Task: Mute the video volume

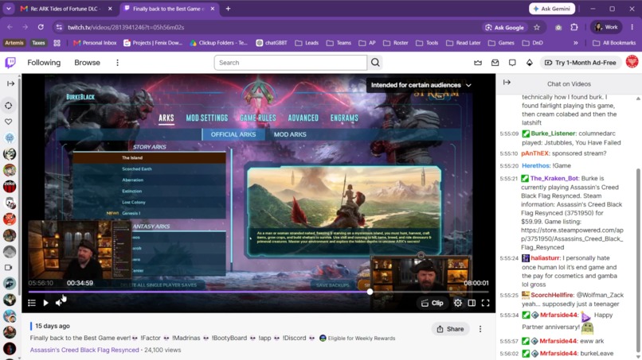Action: pos(60,303)
